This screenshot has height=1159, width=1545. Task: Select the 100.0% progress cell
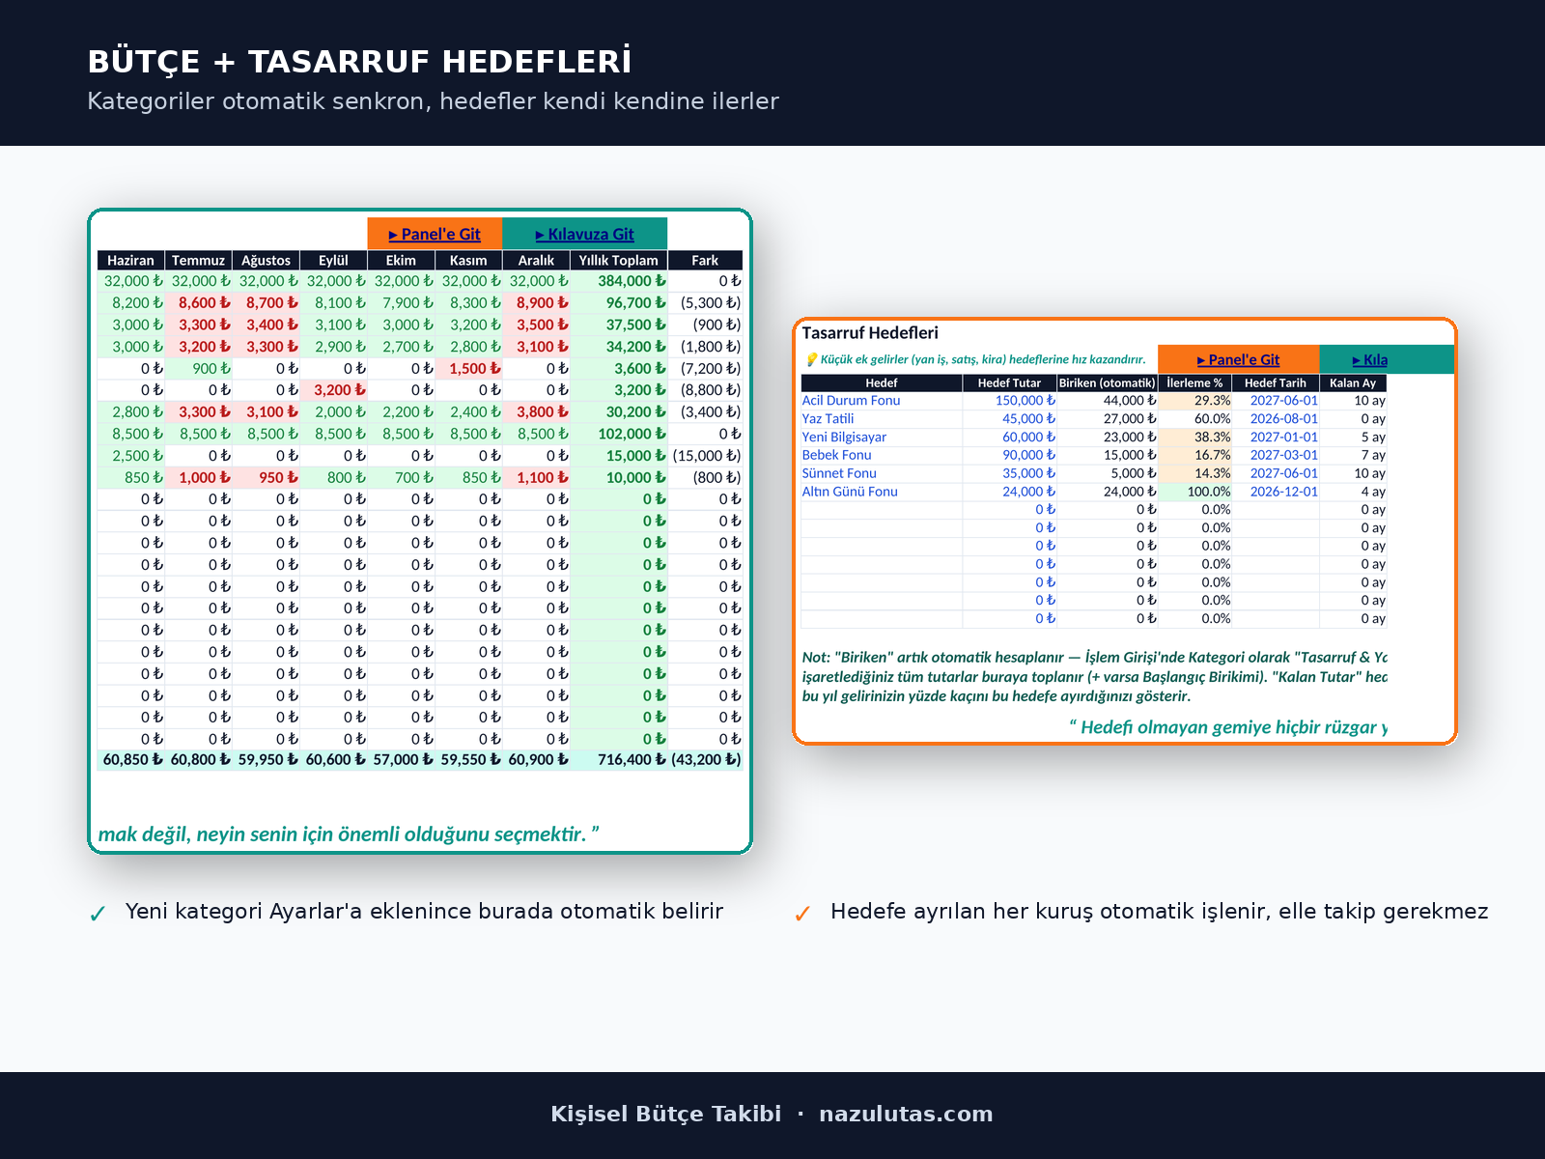pyautogui.click(x=1195, y=492)
